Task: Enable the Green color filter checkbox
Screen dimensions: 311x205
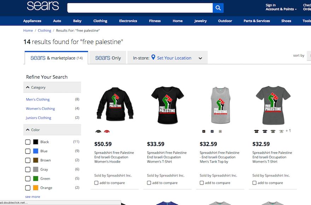Action: tap(28, 178)
